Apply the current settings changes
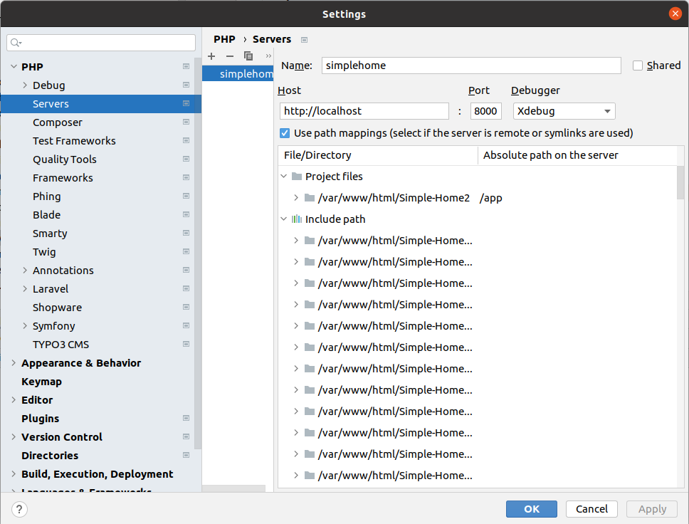The image size is (689, 524). 651,509
